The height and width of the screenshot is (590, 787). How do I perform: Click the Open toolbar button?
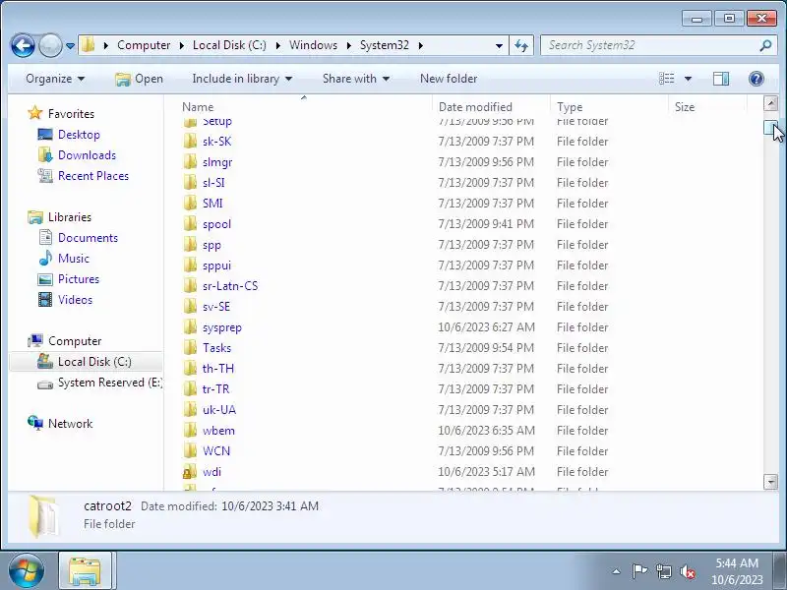pos(139,79)
